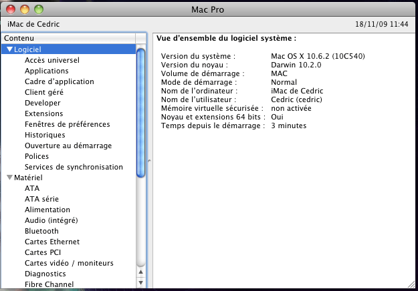Screen dimensions: 418x291
Task: Select Bluetooth in sidebar
Action: 41,231
